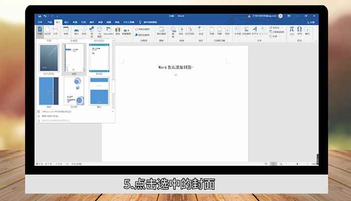Select the cover with teal top and bottom bars
The image size is (351, 201).
[99, 58]
